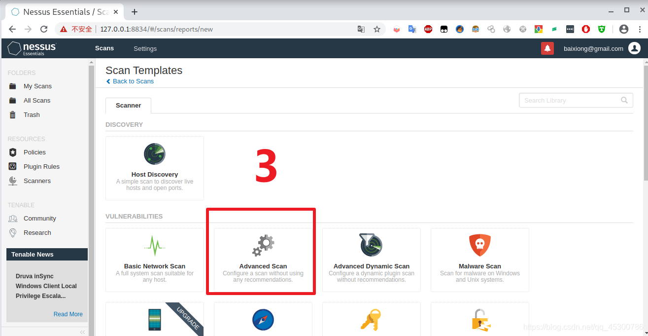
Task: Click the 'Advanced Dynamic Scan' title text
Action: tap(372, 266)
